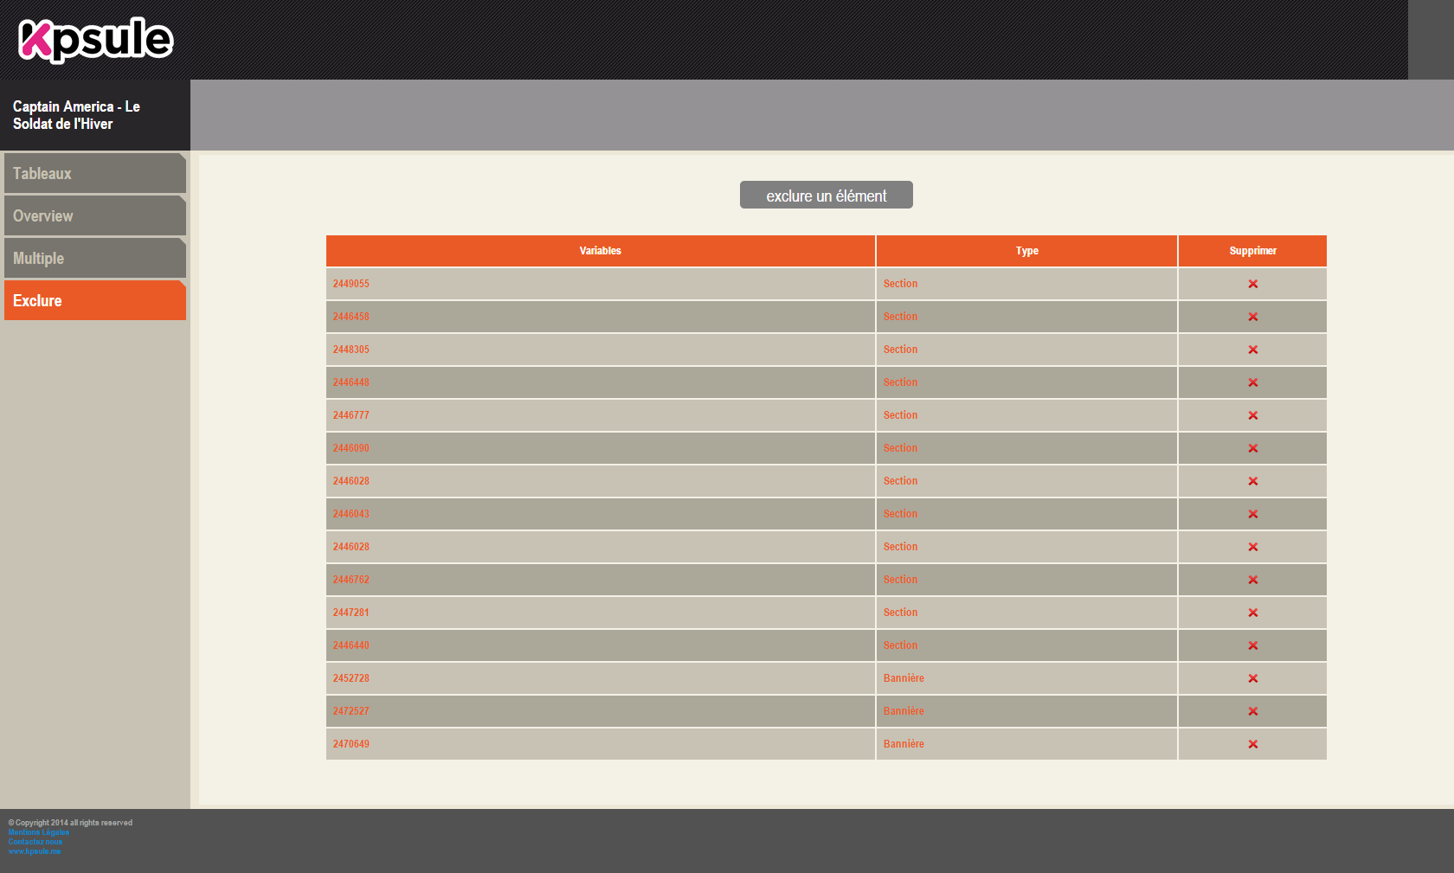Click the Variables column header
The width and height of the screenshot is (1454, 873).
coord(600,251)
